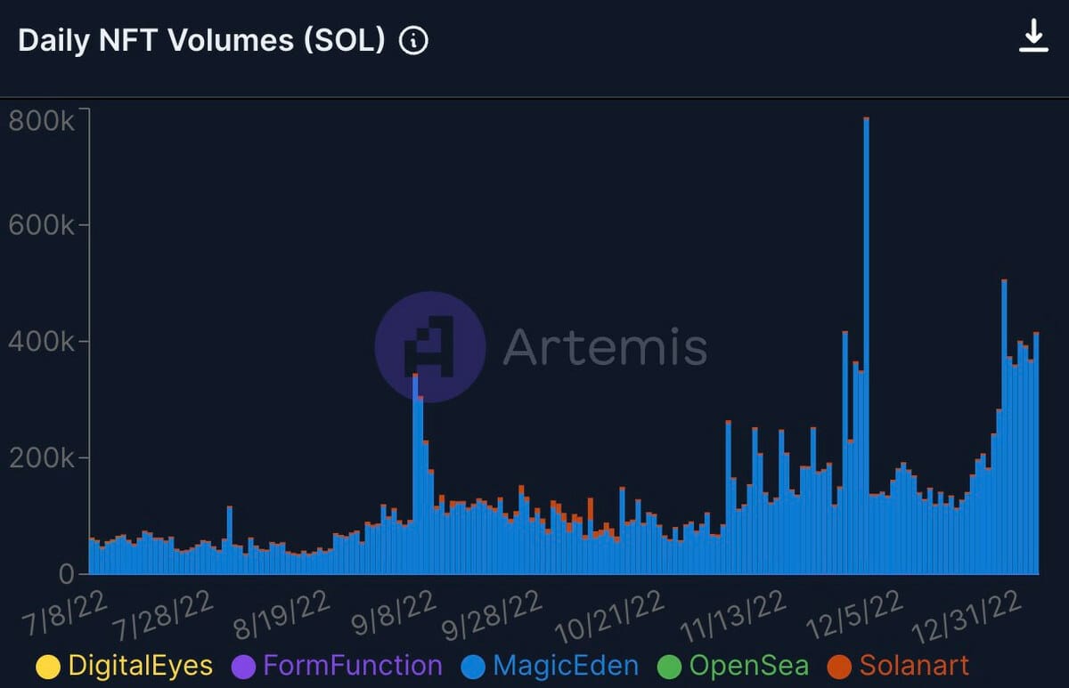Click the blue MagicEden color dot
This screenshot has width=1069, height=688.
(x=473, y=667)
